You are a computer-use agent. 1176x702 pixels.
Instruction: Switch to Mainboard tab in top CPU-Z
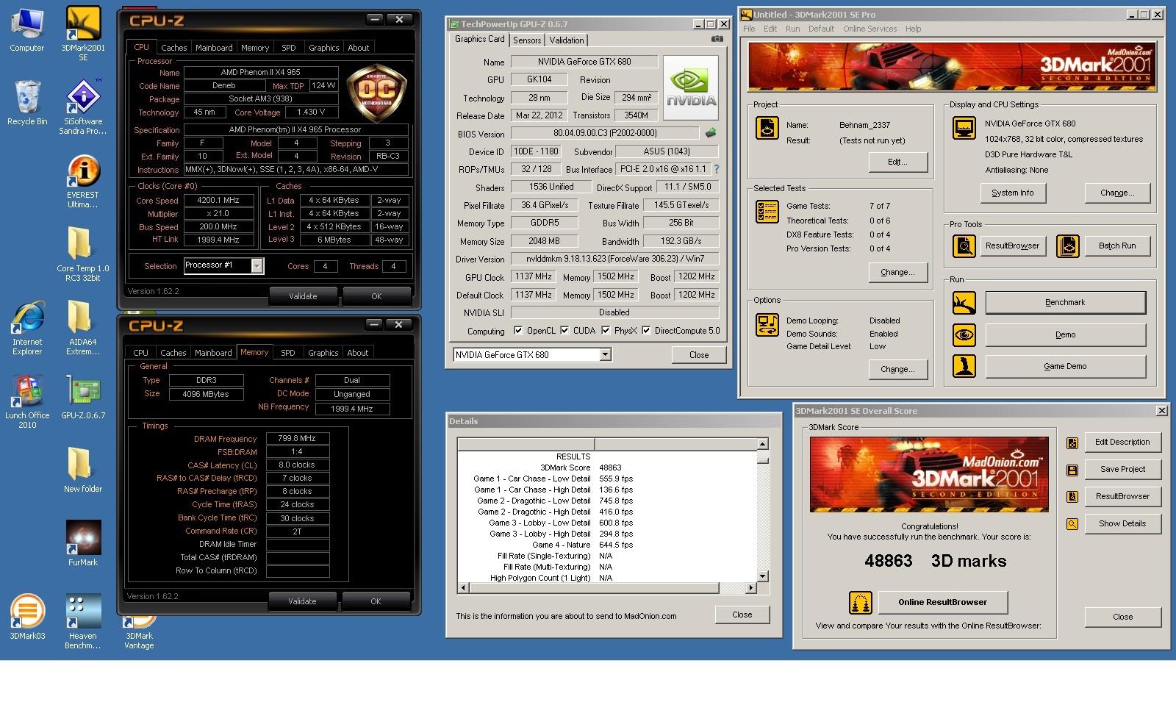tap(214, 48)
